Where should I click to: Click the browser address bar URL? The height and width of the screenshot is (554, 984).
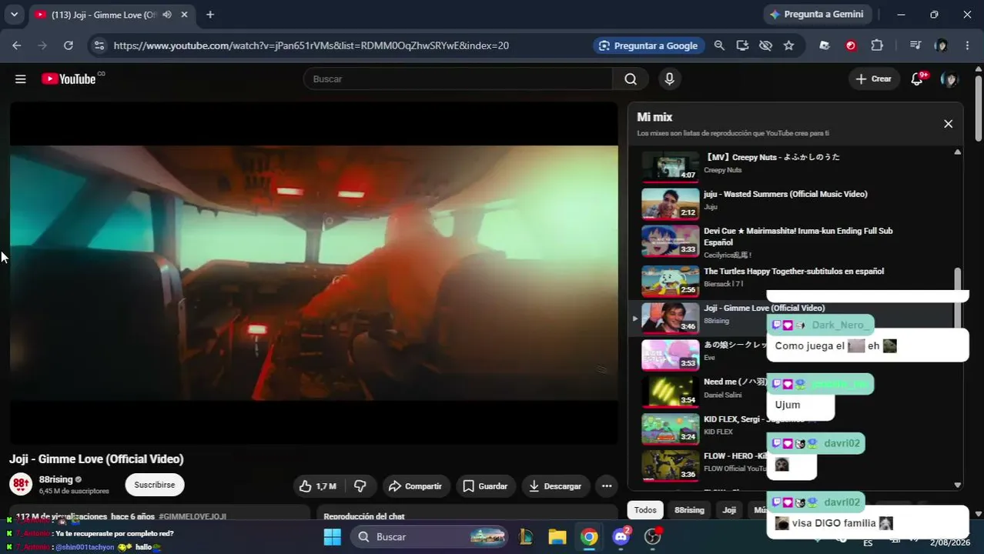(x=311, y=45)
